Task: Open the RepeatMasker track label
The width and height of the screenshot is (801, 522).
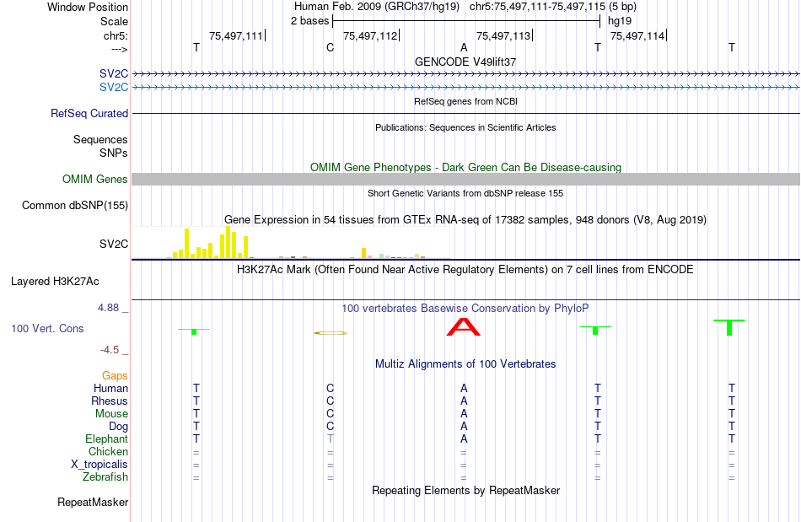Action: [x=93, y=502]
